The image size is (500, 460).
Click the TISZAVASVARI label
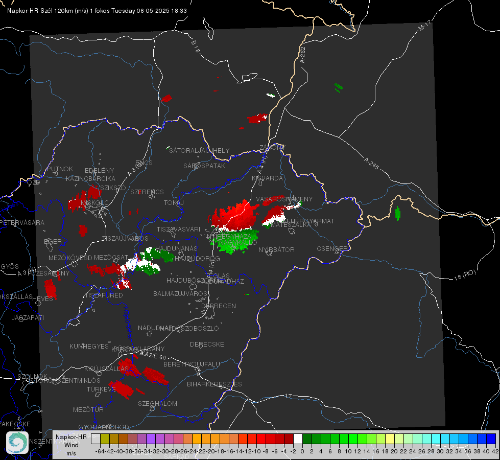point(179,229)
